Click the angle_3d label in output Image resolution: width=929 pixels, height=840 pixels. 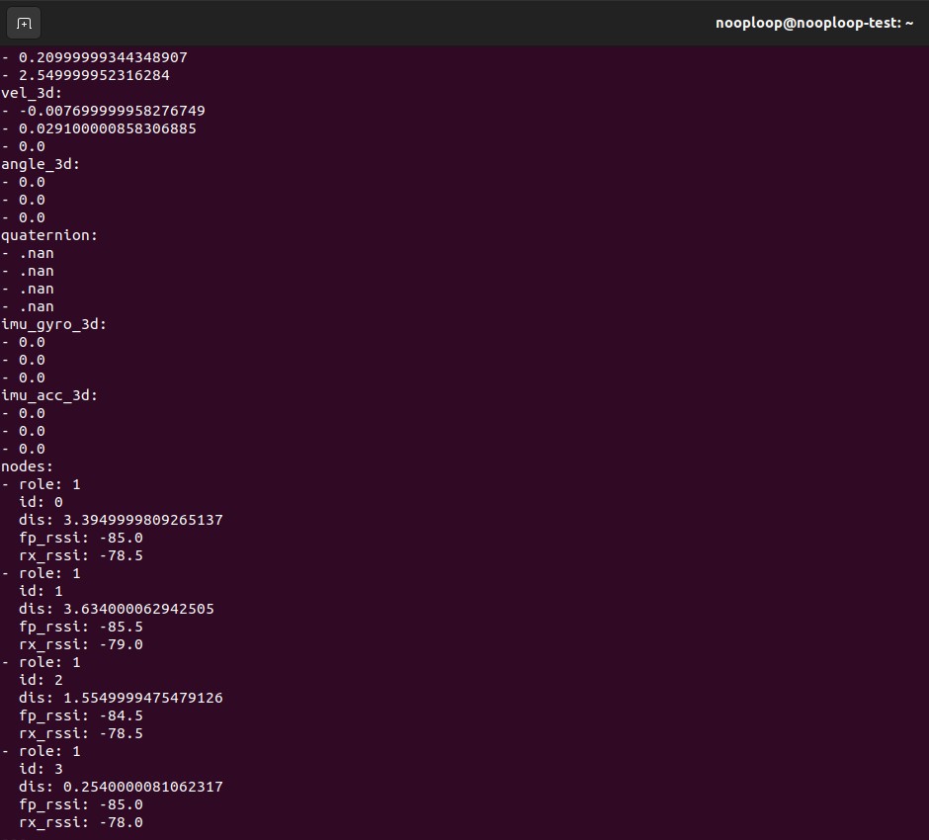click(x=41, y=164)
